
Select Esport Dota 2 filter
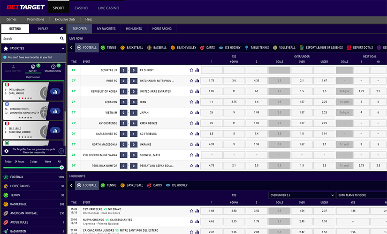pos(360,48)
